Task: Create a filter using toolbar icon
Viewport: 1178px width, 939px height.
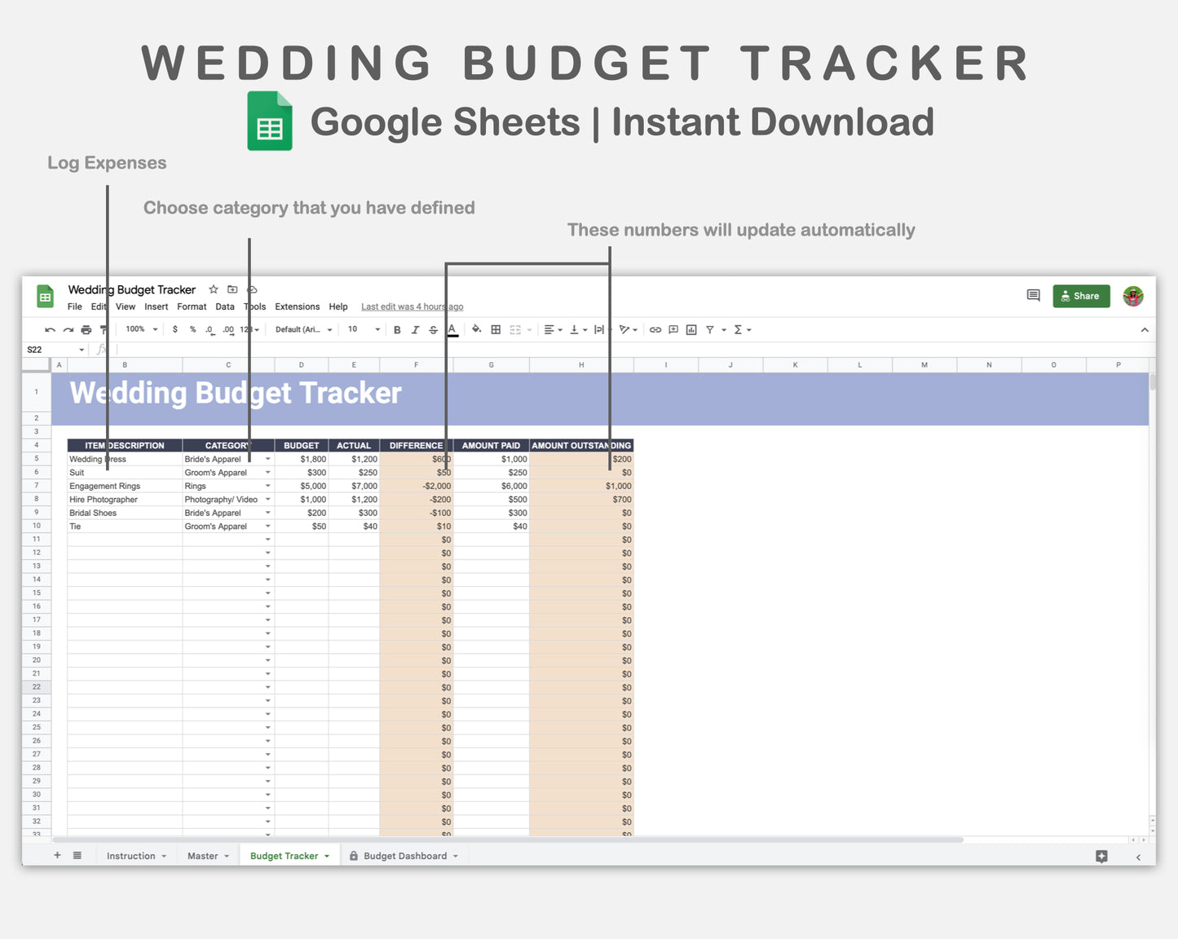Action: click(x=710, y=329)
